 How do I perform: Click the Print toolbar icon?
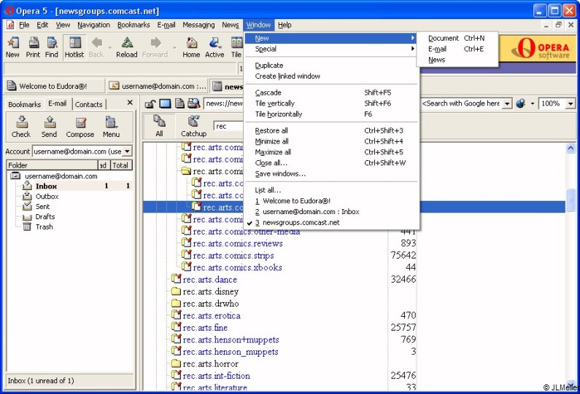(33, 47)
